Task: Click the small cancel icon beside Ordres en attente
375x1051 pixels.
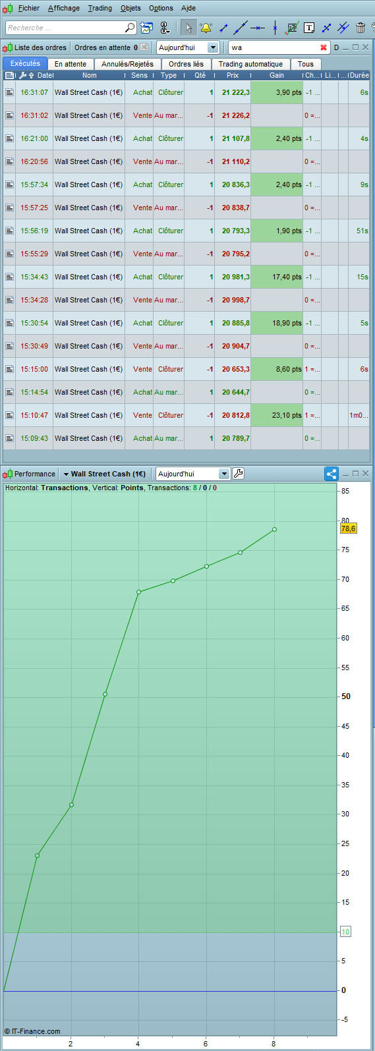Action: [x=144, y=47]
